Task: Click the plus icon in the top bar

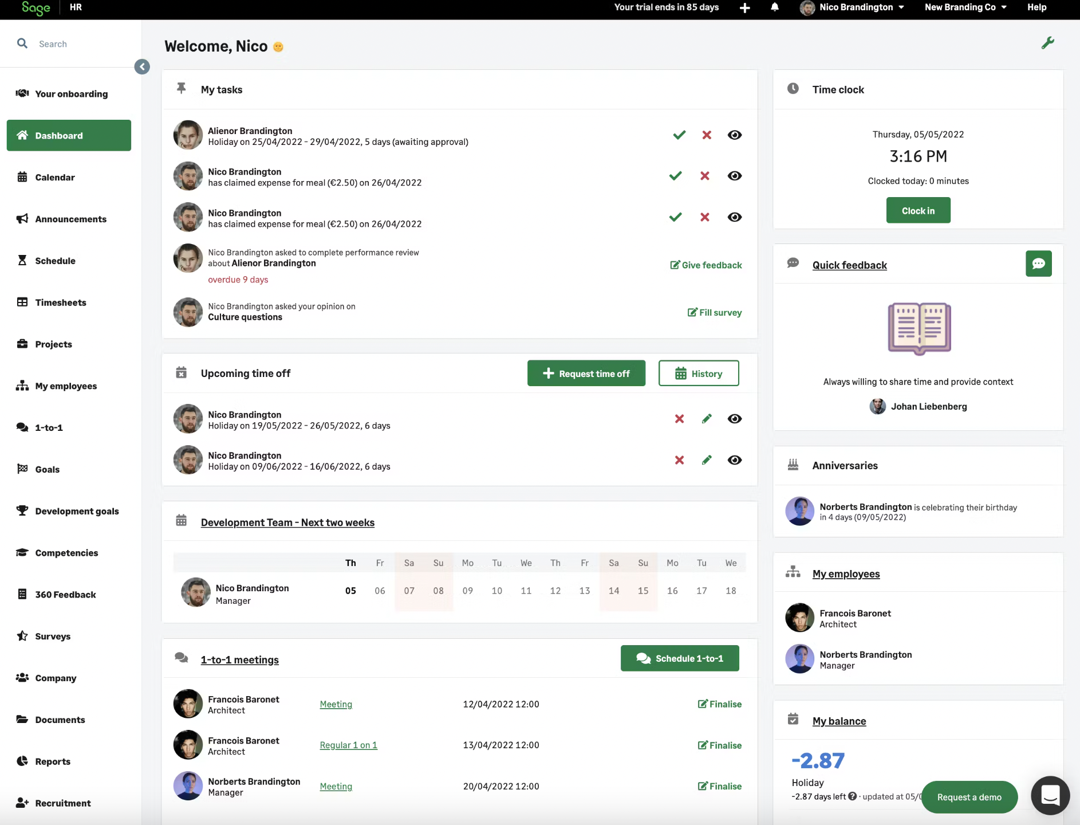Action: (745, 7)
